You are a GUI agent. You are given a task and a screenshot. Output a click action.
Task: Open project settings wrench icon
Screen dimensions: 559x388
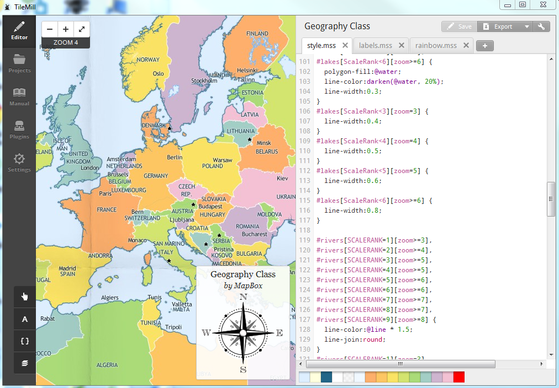tap(541, 26)
